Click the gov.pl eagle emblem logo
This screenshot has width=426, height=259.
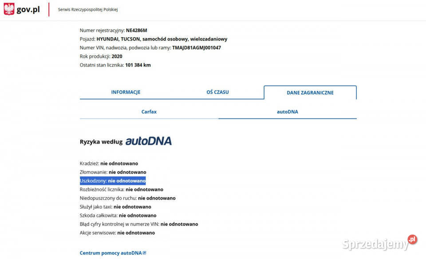tap(9, 9)
